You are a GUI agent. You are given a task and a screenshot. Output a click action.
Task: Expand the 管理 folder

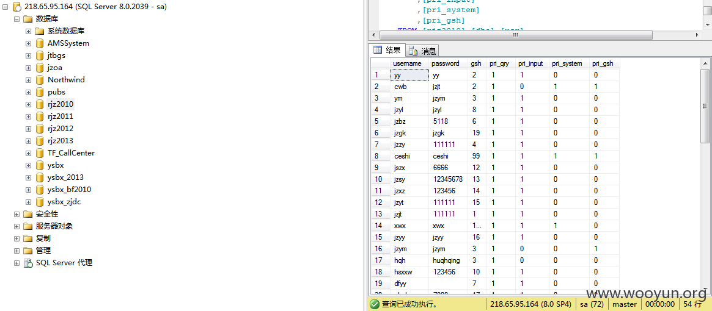point(17,251)
